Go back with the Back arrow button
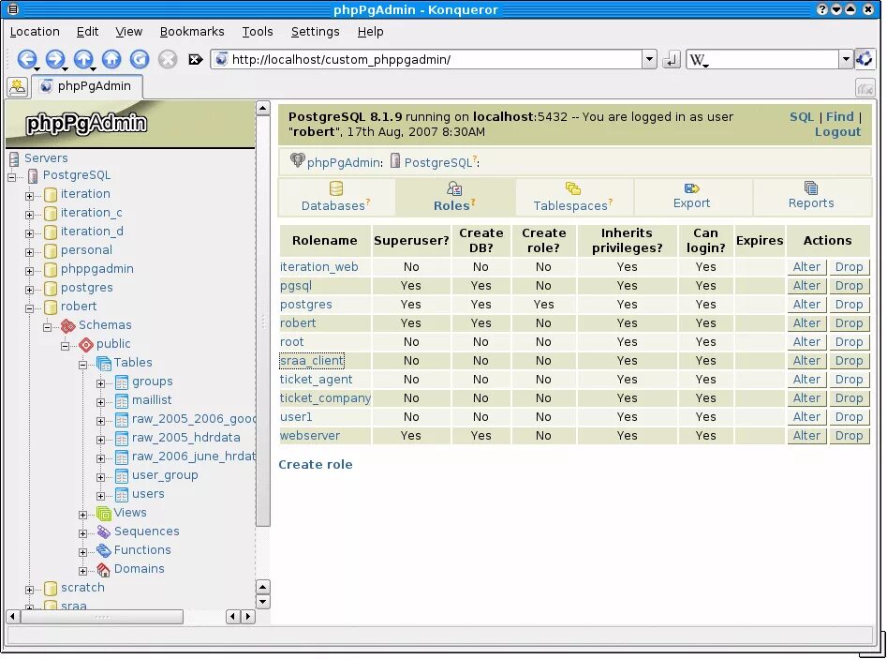Viewport: 887px width, 659px height. click(26, 59)
